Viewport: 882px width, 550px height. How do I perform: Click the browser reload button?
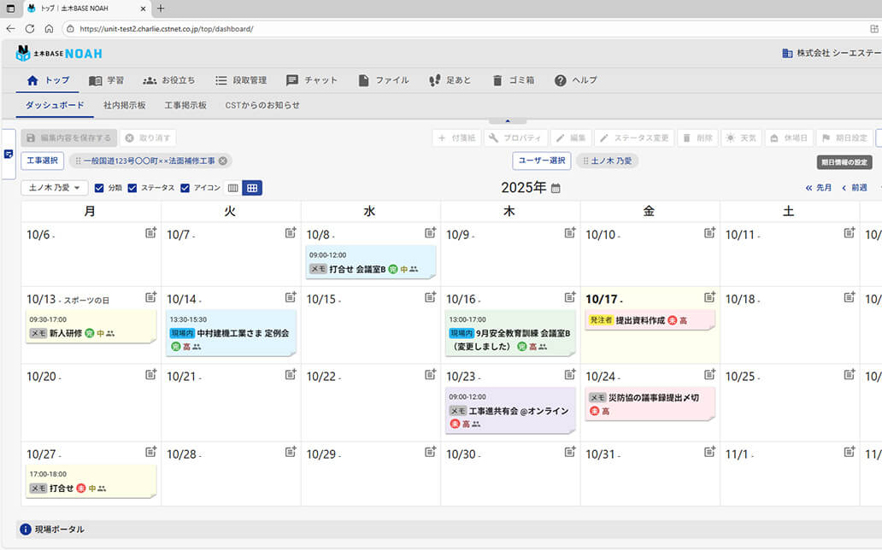point(30,28)
